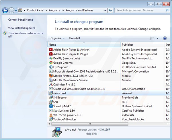Open Control Panel Home link

coord(21,20)
